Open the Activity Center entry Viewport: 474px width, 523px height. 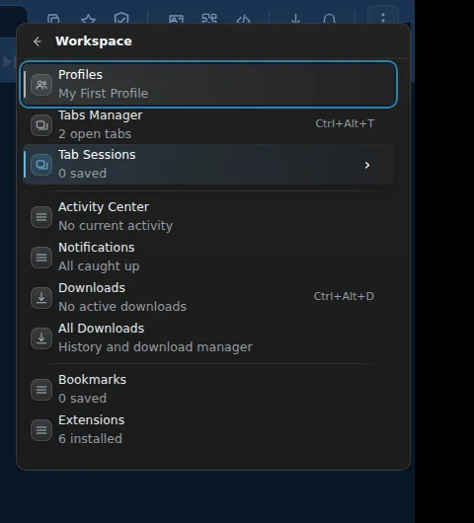pyautogui.click(x=208, y=216)
